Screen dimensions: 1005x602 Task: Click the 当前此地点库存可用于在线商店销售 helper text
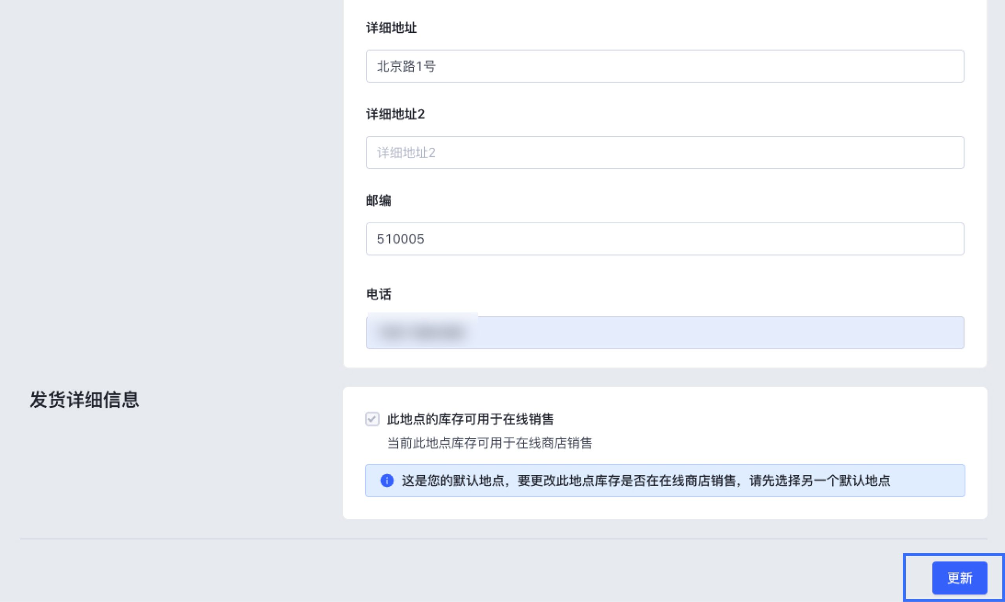coord(489,443)
